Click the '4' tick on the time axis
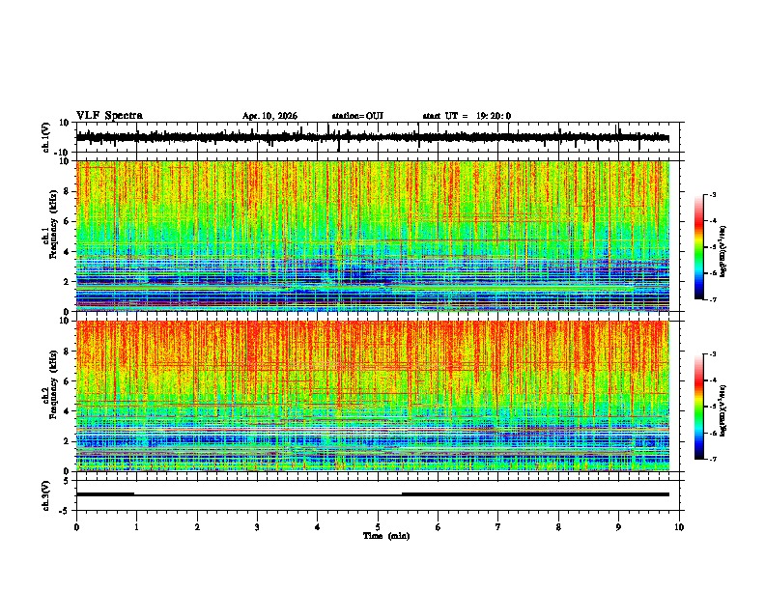765x591 pixels. pos(318,527)
